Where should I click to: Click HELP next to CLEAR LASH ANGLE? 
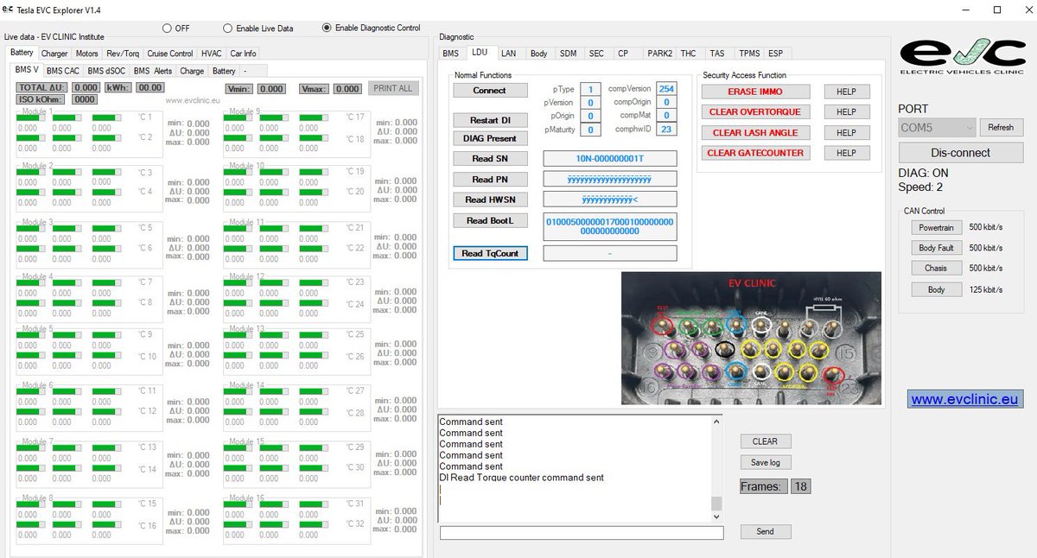(x=846, y=133)
